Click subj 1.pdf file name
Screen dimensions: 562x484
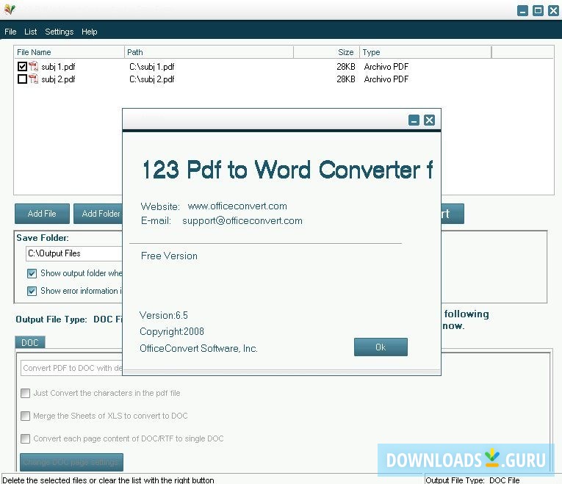pos(58,67)
